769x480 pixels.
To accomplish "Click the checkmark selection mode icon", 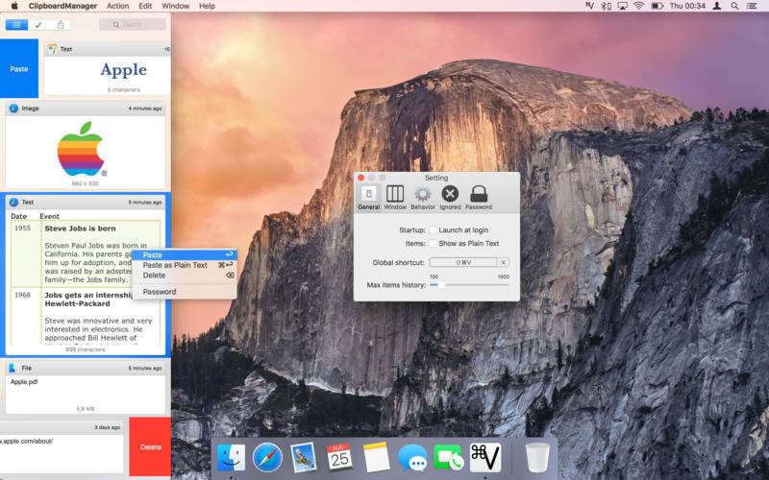I will tap(38, 25).
